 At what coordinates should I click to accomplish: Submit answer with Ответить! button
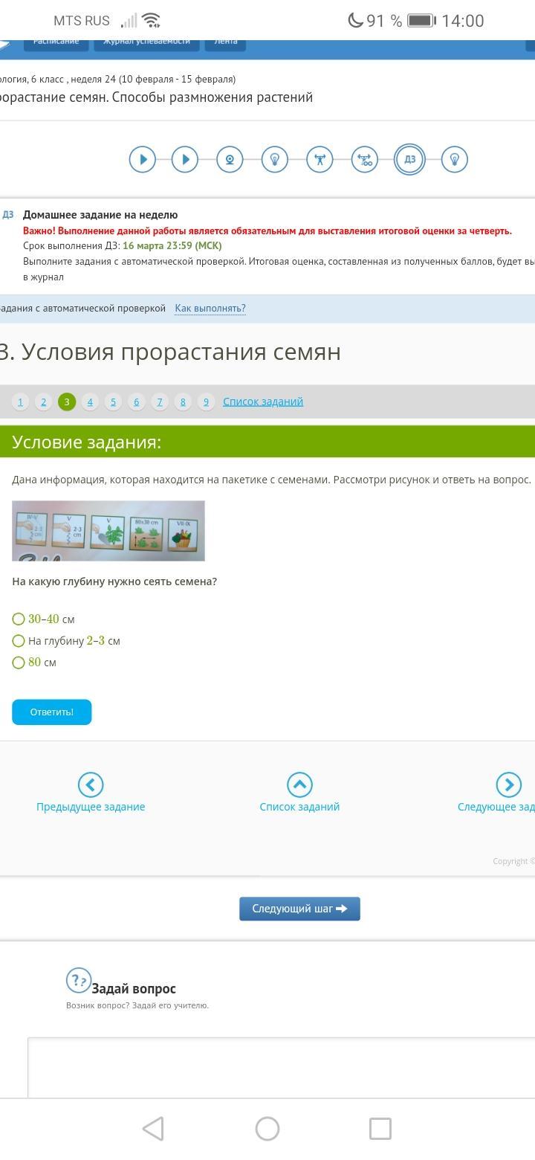(52, 712)
